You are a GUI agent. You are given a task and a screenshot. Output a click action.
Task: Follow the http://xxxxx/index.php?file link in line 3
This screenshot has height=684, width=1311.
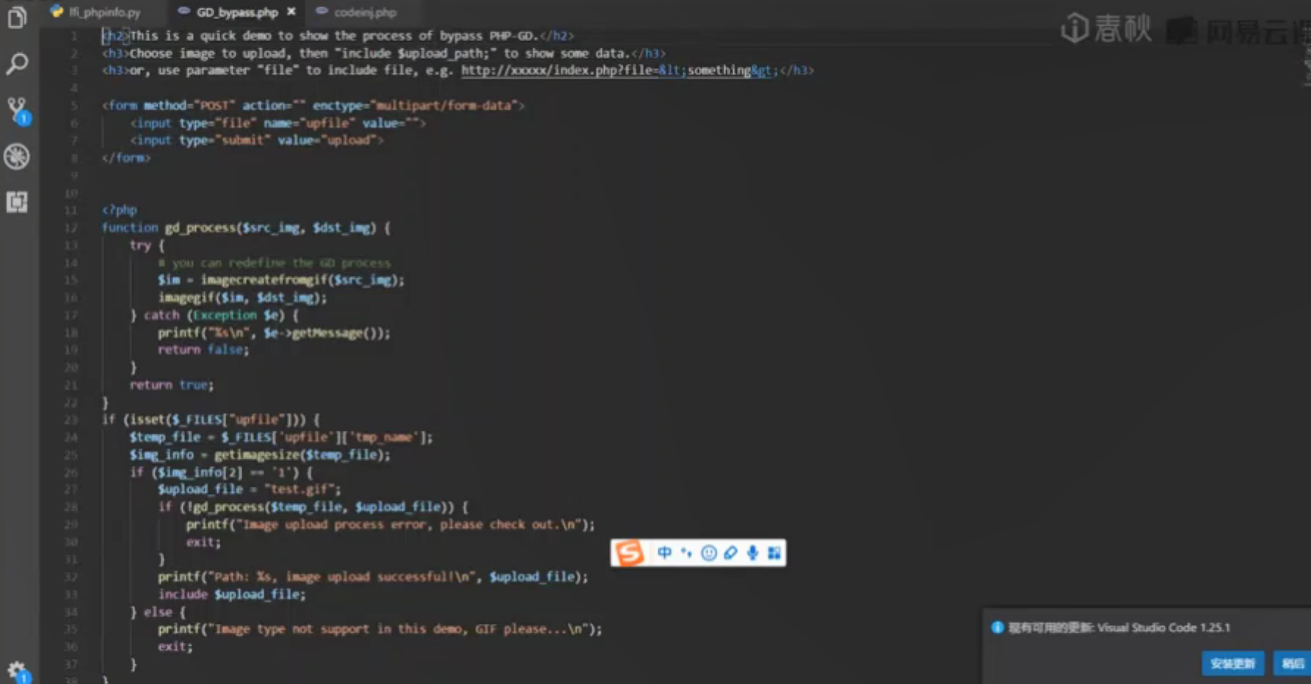620,70
